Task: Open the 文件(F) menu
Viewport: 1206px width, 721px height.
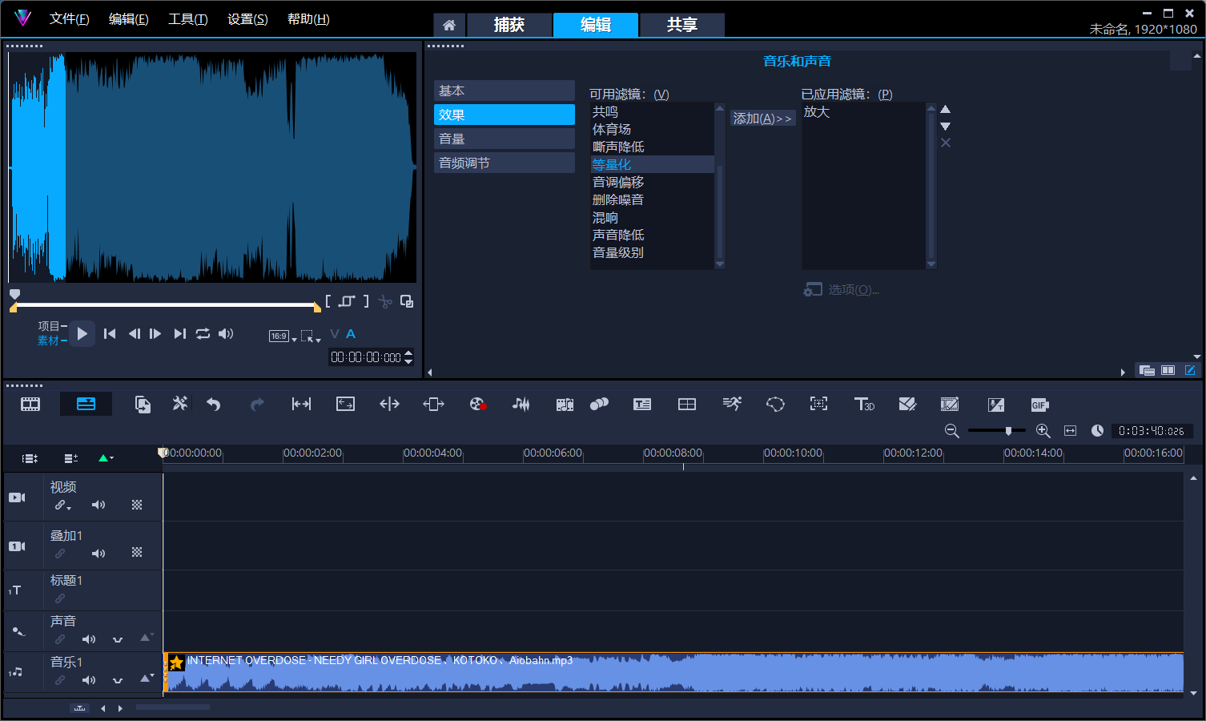Action: click(70, 18)
